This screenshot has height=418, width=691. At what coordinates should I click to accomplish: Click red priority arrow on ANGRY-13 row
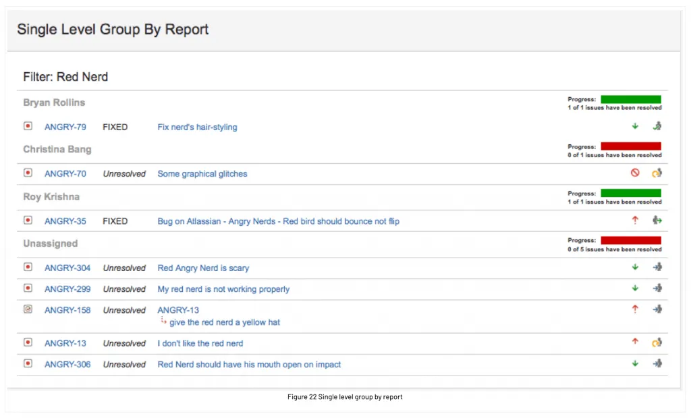click(x=635, y=341)
